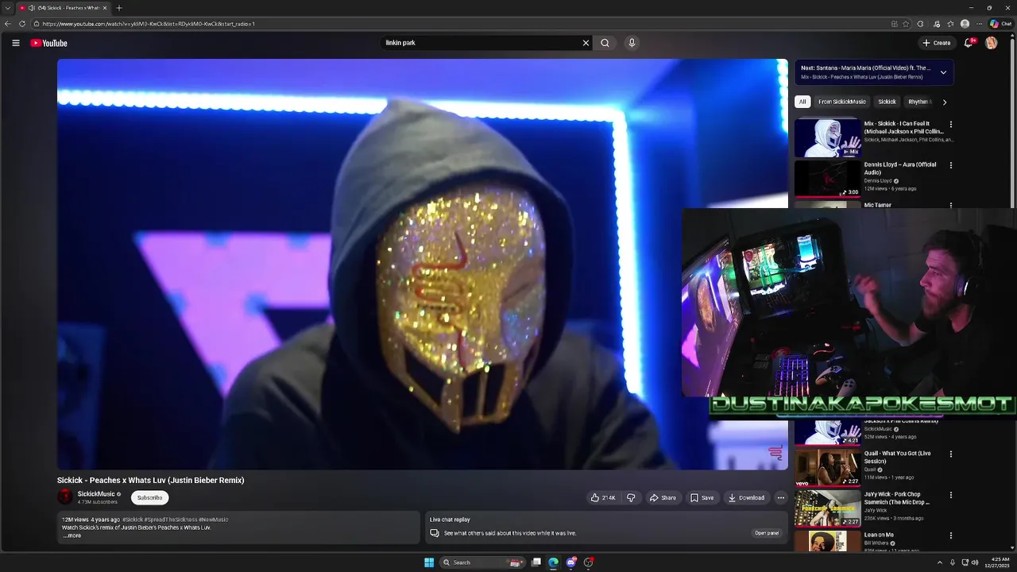This screenshot has height=572, width=1017.
Task: Open the YouTube guide hamburger menu
Action: [15, 43]
